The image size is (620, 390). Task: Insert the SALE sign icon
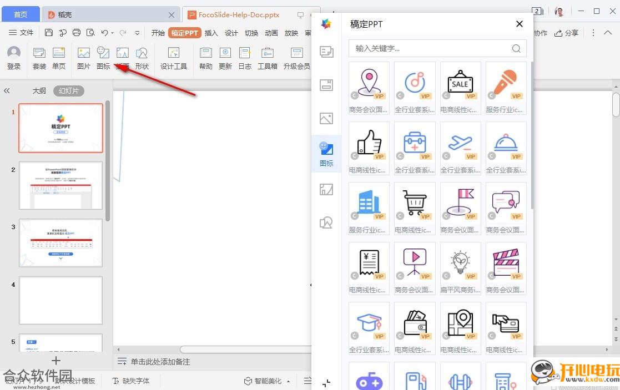(460, 88)
